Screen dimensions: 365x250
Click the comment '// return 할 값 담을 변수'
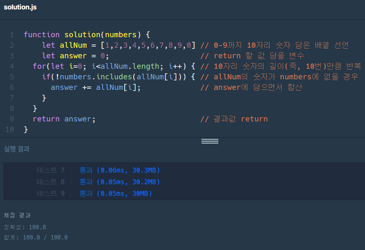252,56
